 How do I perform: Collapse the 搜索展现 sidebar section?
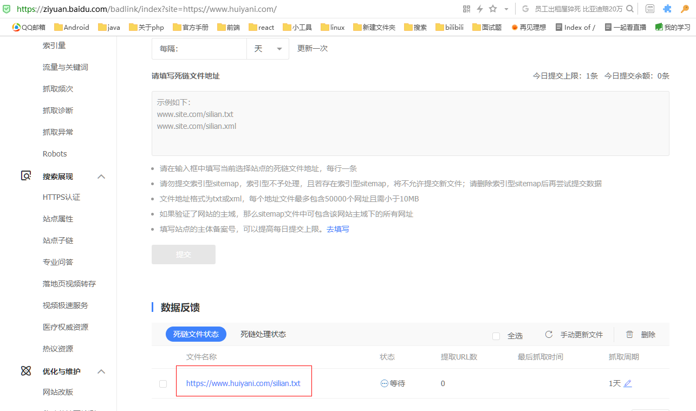click(x=101, y=177)
